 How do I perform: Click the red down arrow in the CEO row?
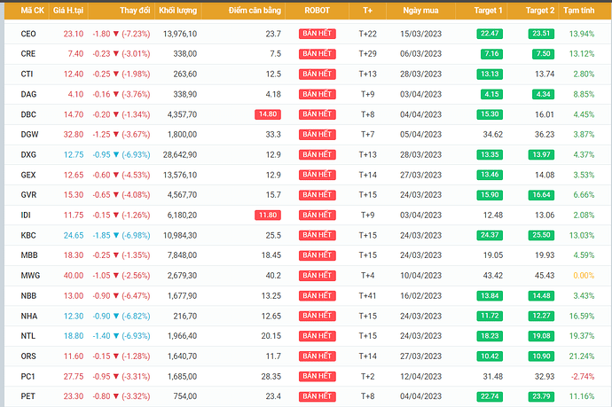[x=116, y=34]
